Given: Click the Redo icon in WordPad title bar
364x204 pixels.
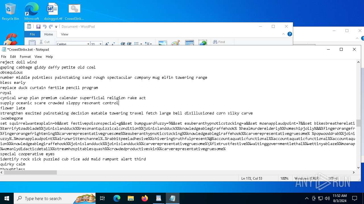Looking at the screenshot, I should pos(51,27).
